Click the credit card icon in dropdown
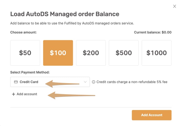Viewport: 181px width, 126px height. click(16, 82)
